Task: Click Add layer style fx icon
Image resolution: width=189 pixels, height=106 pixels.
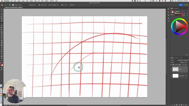Action: (x=175, y=105)
